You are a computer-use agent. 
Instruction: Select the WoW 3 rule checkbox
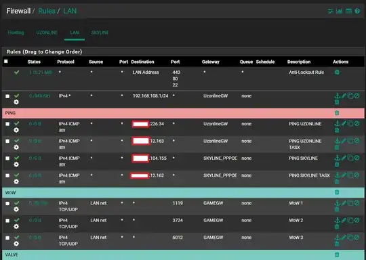pyautogui.click(x=7, y=238)
